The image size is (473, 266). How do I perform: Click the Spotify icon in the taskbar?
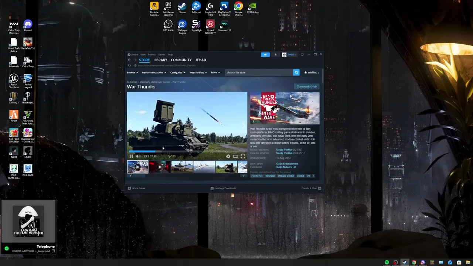[x=387, y=262]
